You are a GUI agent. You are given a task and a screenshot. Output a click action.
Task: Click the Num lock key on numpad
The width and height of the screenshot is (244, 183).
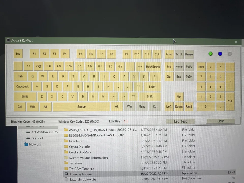[x=201, y=67]
